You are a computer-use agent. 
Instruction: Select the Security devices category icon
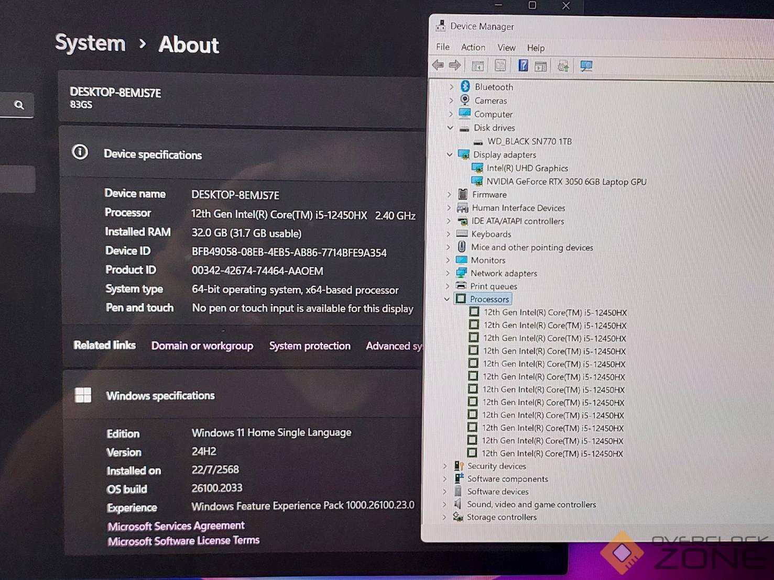(459, 466)
